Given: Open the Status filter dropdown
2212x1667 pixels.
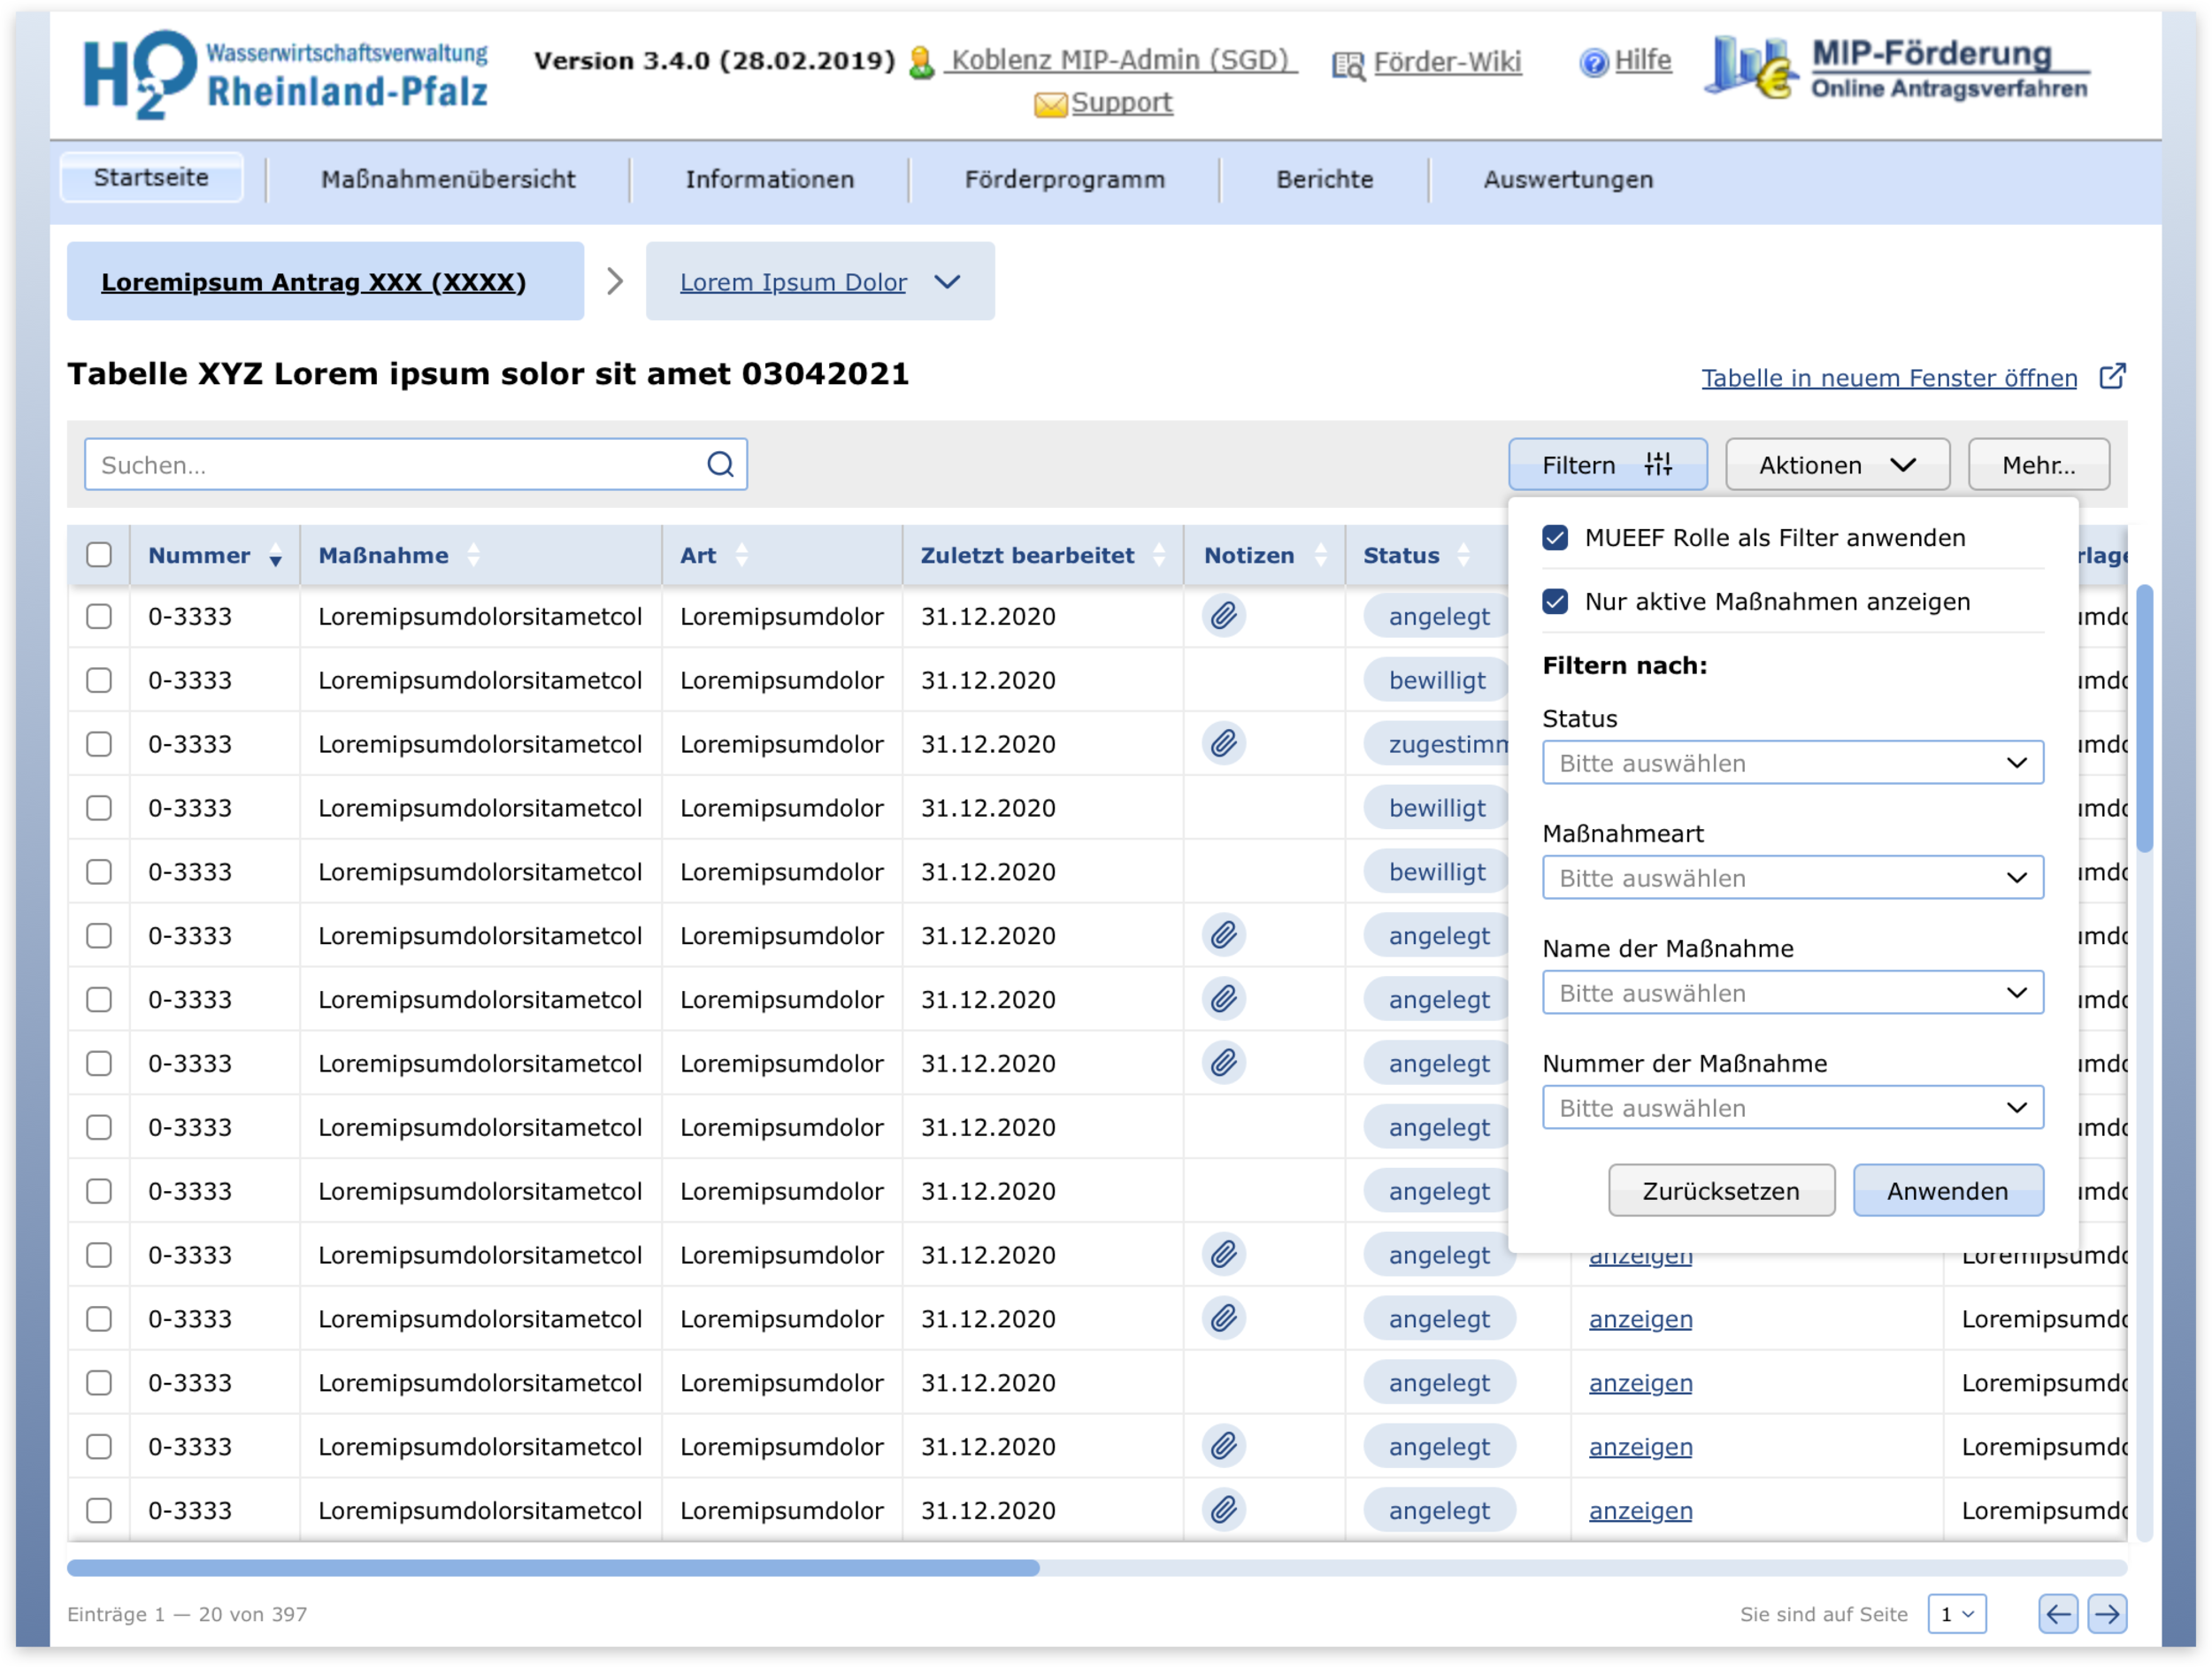Looking at the screenshot, I should tap(1792, 763).
